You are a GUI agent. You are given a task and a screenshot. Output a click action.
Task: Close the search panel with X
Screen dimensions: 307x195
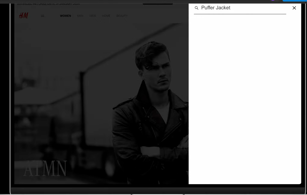294,8
